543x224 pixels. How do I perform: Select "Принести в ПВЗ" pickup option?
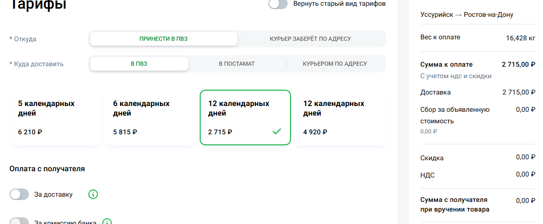163,39
